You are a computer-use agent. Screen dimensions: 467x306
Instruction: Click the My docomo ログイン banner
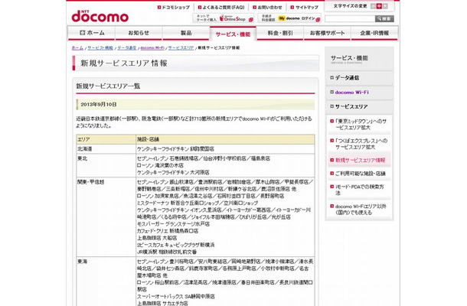click(x=289, y=18)
